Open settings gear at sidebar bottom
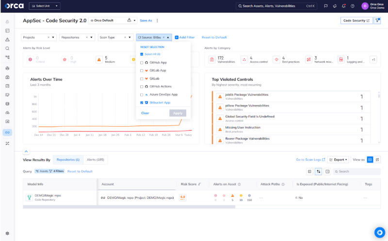The width and height of the screenshot is (388, 241). (x=7, y=233)
